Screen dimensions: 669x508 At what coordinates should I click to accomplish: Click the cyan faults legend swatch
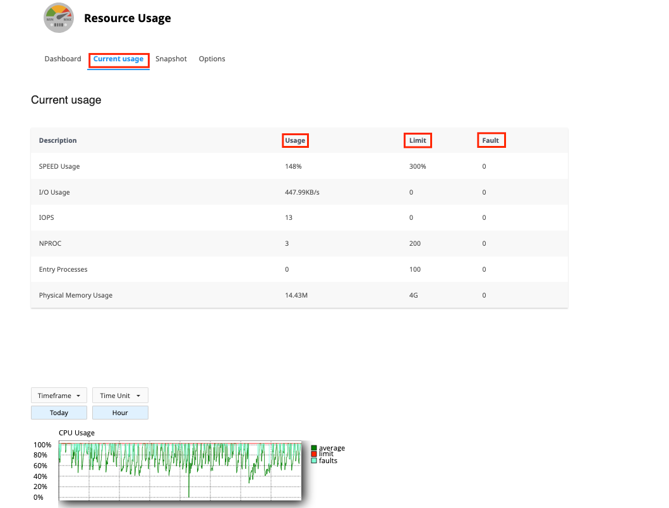tap(314, 461)
